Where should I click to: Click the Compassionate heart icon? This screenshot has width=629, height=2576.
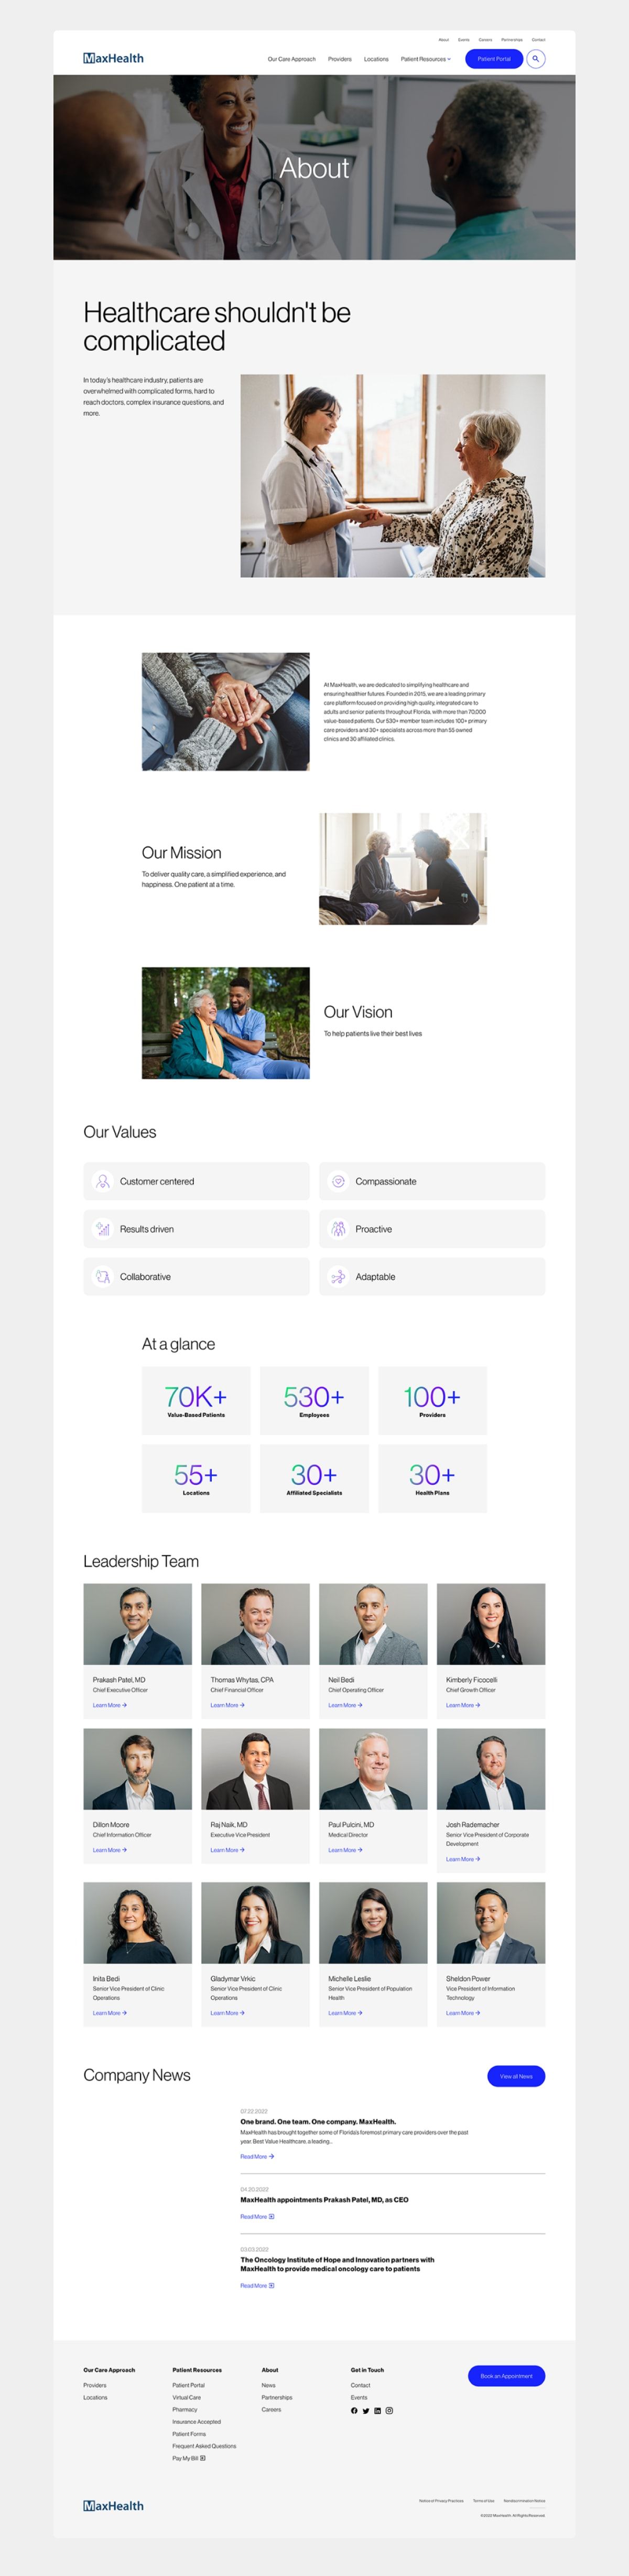point(338,1181)
